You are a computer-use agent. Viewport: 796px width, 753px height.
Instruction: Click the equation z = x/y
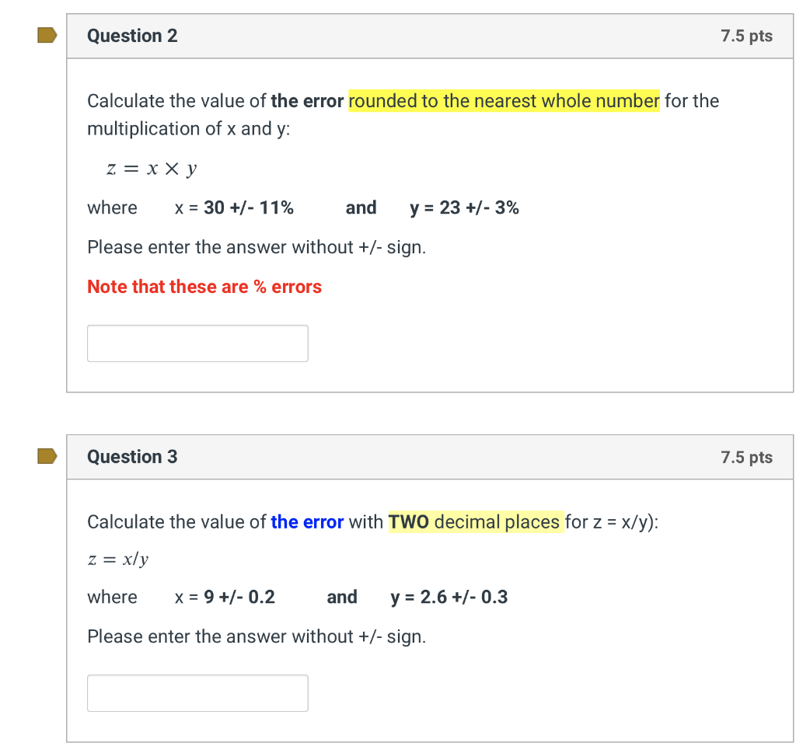118,558
